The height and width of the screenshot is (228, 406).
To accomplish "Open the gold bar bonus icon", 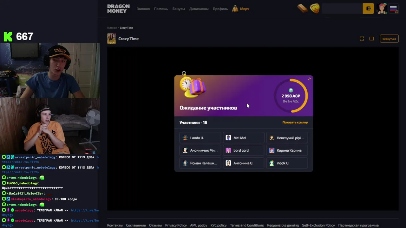I will [x=302, y=9].
